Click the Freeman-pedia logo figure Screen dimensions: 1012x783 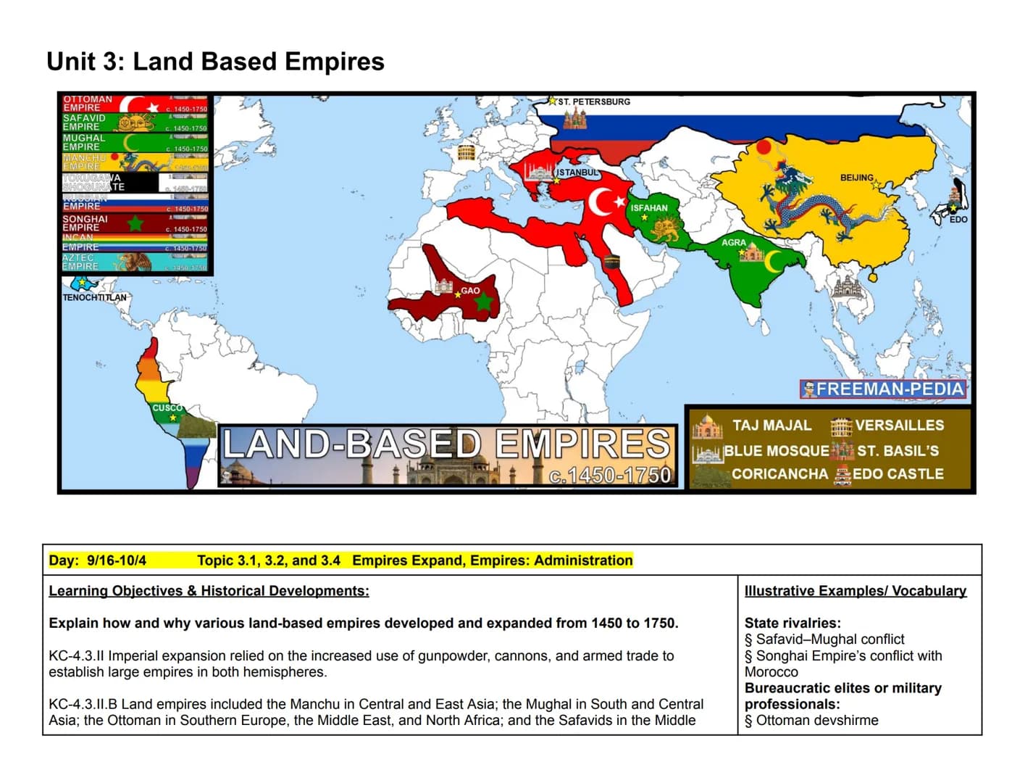click(x=809, y=389)
